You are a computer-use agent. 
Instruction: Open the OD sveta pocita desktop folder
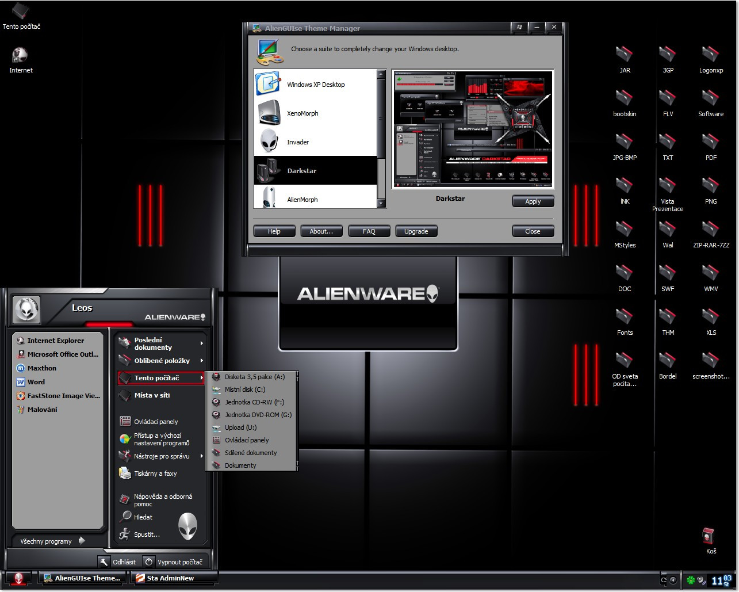(x=625, y=369)
